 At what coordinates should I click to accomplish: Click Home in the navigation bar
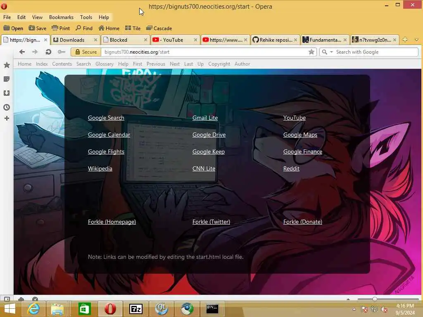pos(24,64)
